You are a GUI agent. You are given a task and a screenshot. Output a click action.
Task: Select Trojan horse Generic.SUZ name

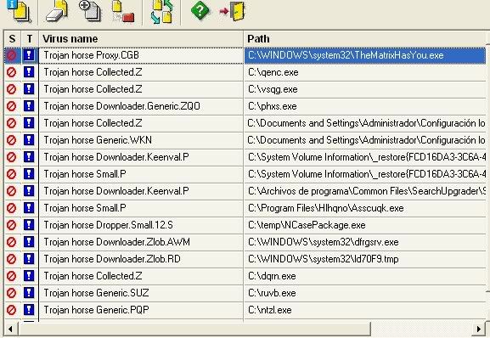(x=96, y=293)
